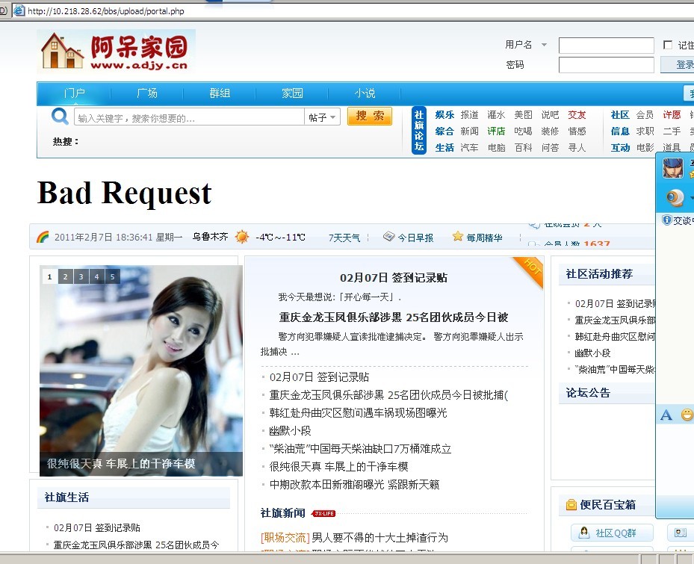Screen dimensions: 694x564
Task: Open the 综合 forum category
Action: point(444,131)
